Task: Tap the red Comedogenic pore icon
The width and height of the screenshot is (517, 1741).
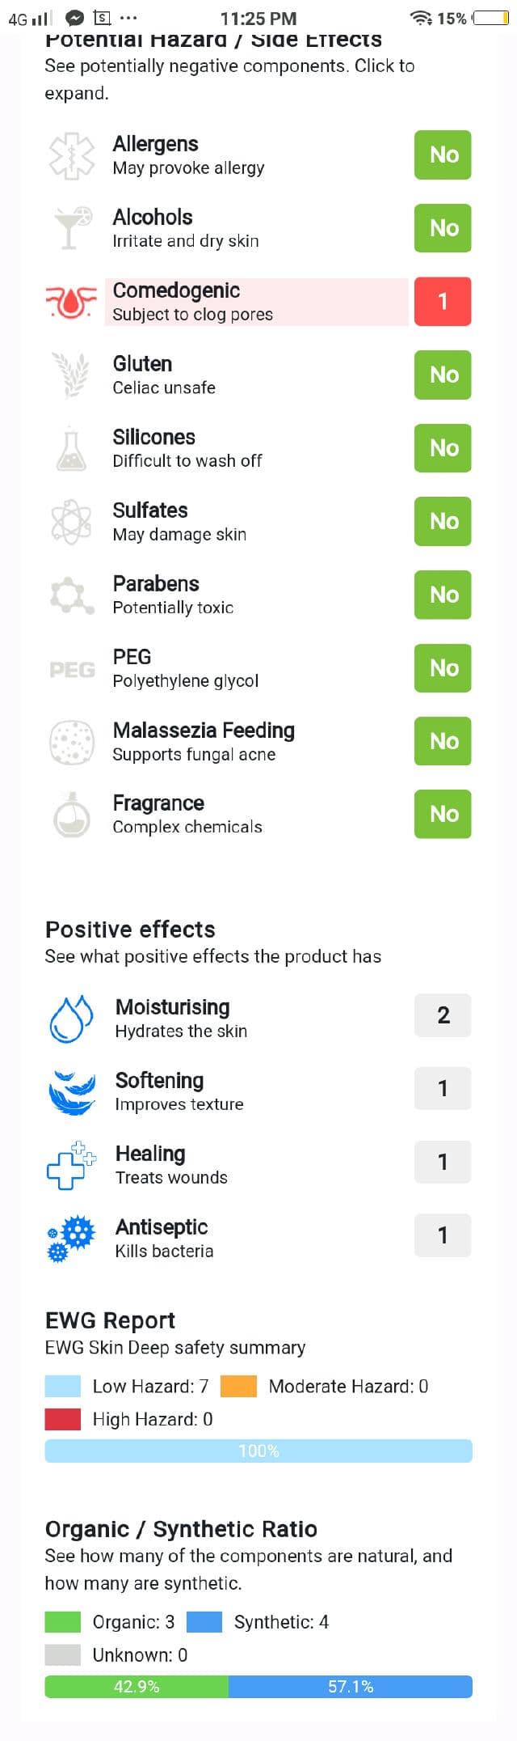Action: 71,302
